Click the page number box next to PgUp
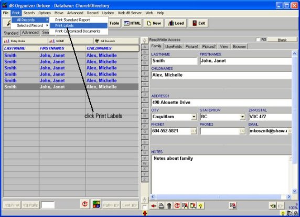The width and height of the screenshot is (300, 217). (48, 205)
